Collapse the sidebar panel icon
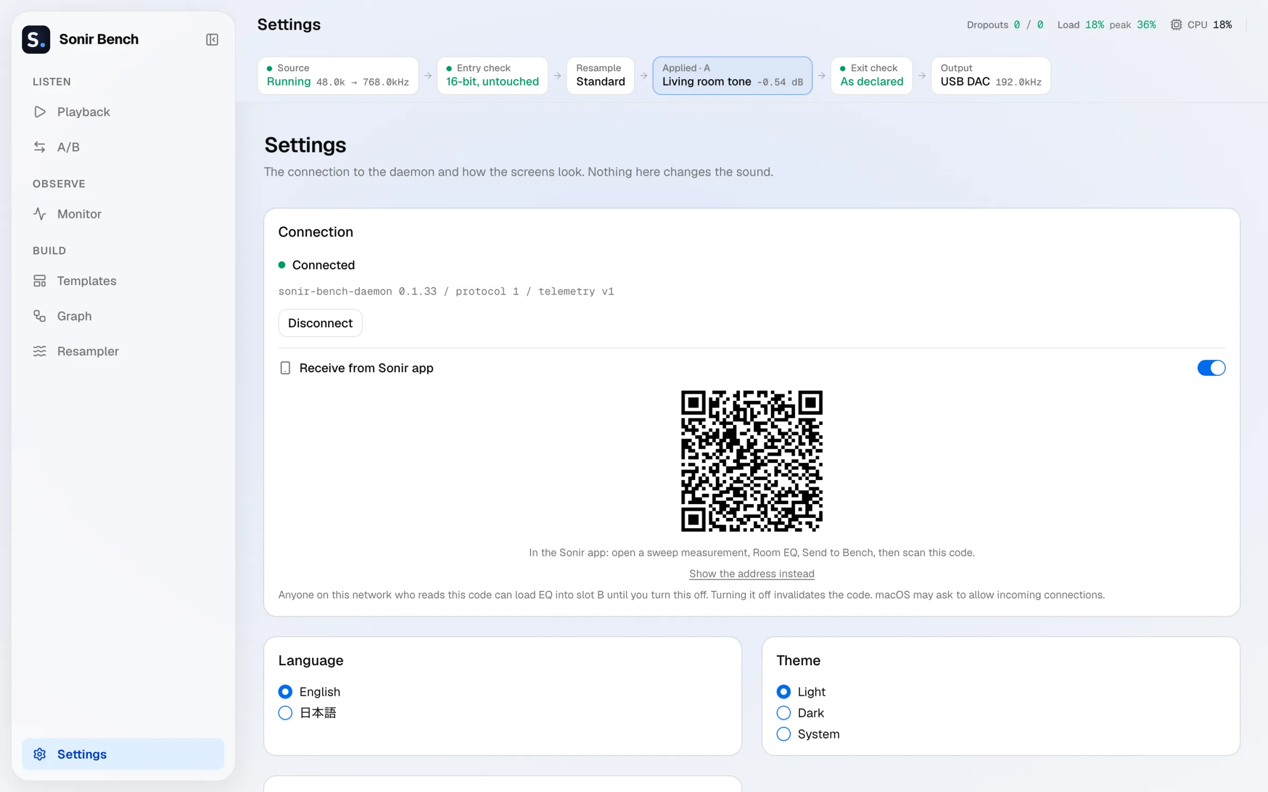1268x792 pixels. click(x=212, y=40)
